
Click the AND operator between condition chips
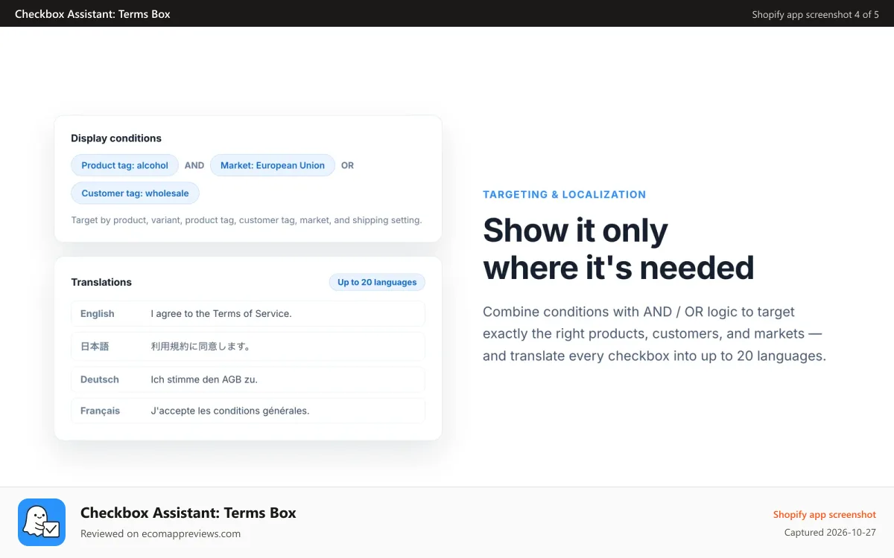click(194, 165)
